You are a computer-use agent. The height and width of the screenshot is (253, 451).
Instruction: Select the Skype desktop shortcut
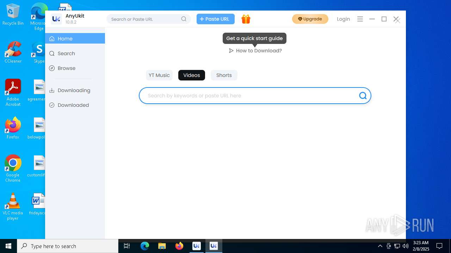coord(39,52)
